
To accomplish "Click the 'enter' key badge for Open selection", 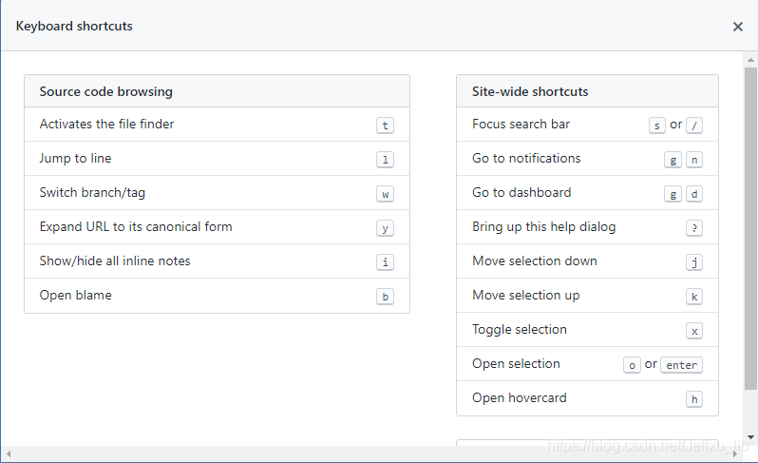I will [681, 365].
